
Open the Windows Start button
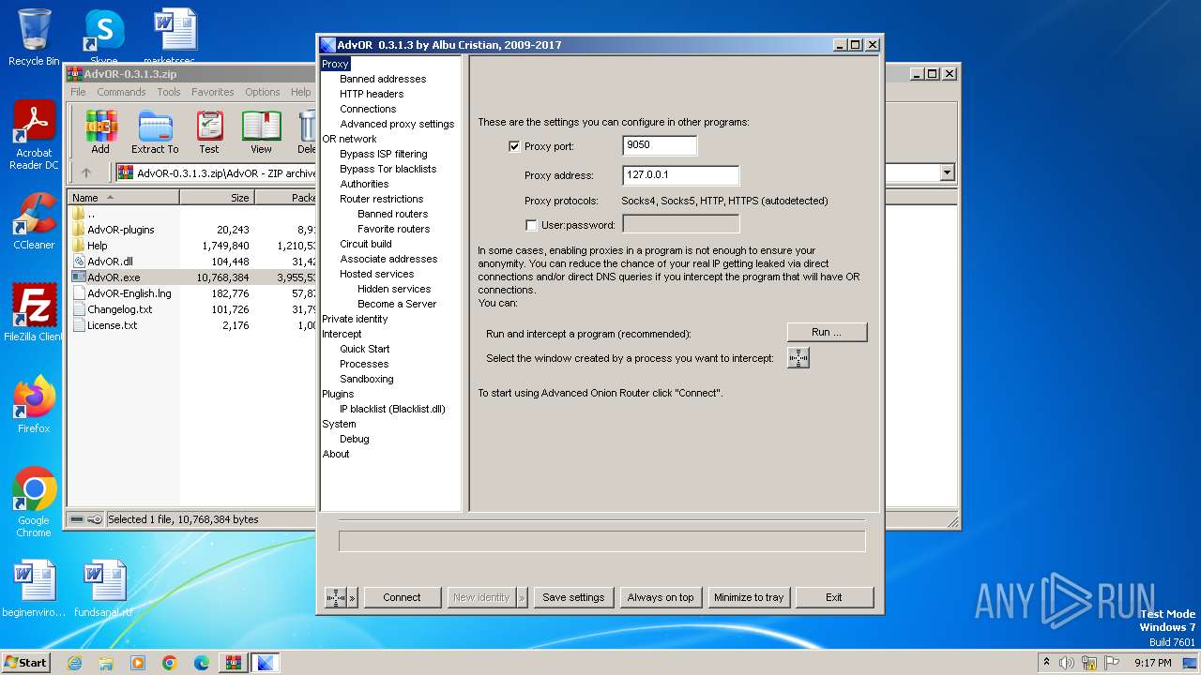26,663
